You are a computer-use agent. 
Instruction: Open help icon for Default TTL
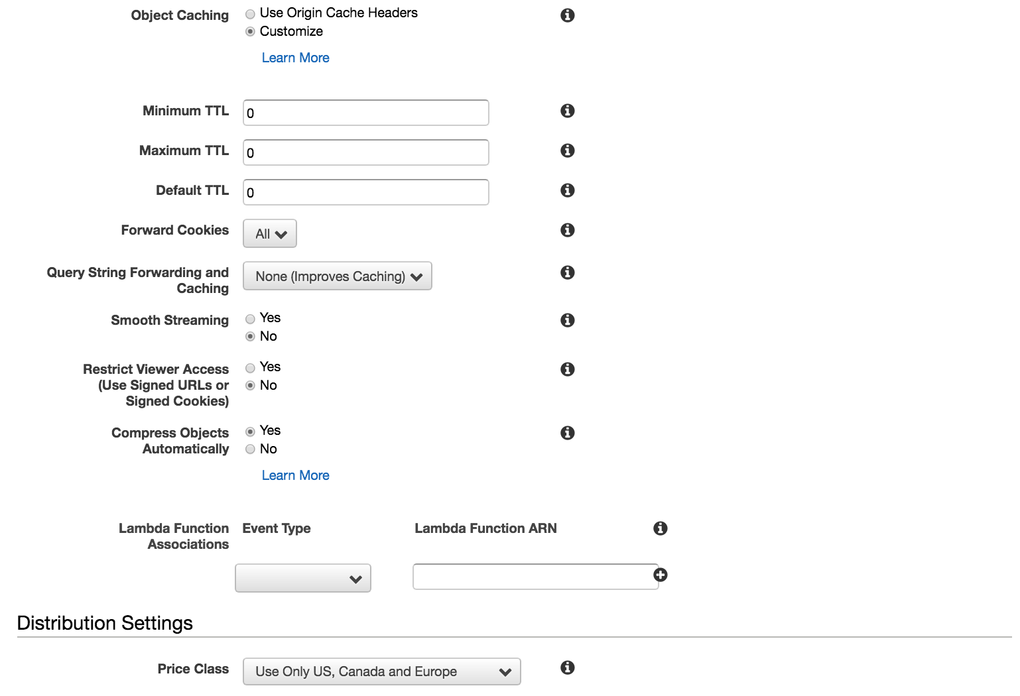(x=567, y=190)
